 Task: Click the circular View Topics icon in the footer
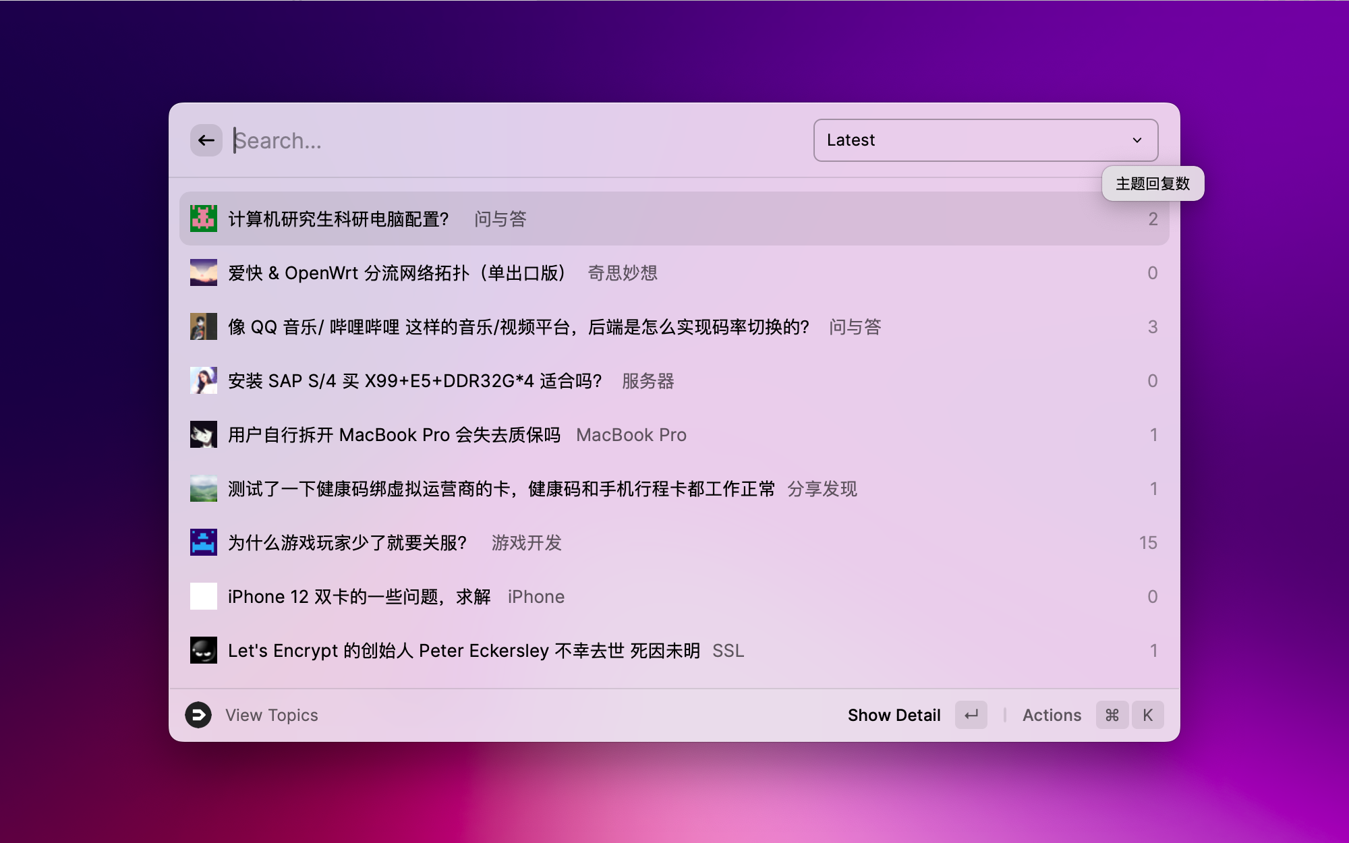point(199,715)
